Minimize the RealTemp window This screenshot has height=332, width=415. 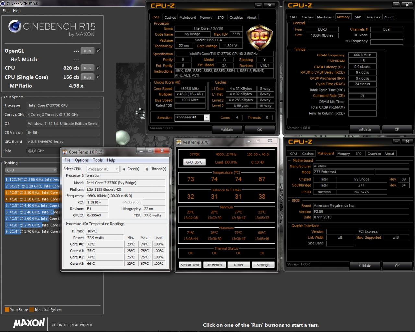pos(249,141)
